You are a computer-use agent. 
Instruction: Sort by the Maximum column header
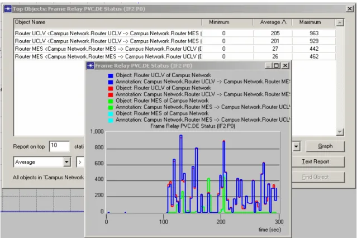tap(313, 22)
